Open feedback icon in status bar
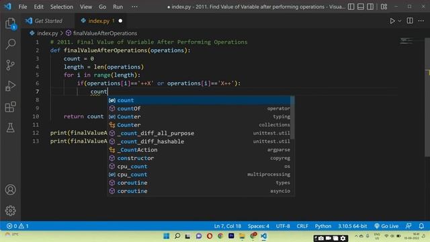Image resolution: width=430 pixels, height=242 pixels. 408,226
